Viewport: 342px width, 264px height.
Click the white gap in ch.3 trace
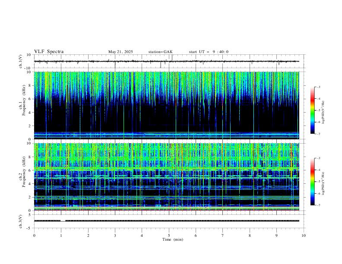tap(63, 221)
